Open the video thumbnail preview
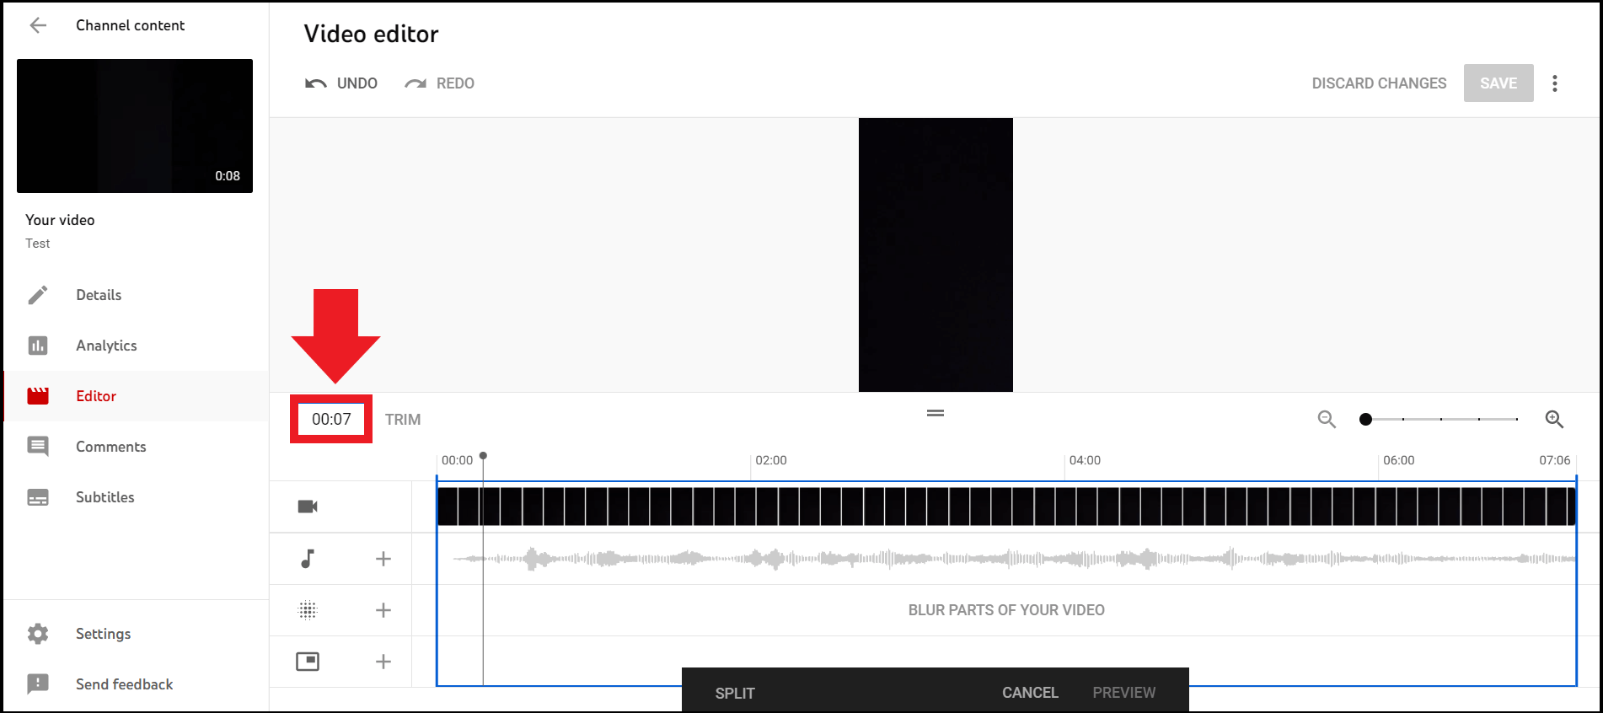This screenshot has height=713, width=1603. (x=135, y=126)
